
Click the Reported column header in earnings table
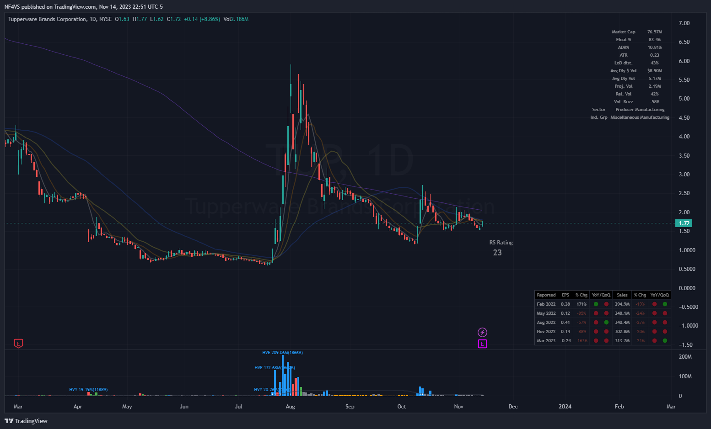546,295
